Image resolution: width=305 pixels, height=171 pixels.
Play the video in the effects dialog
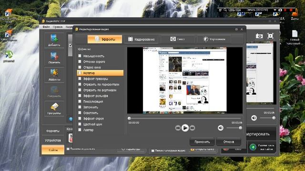(185, 128)
